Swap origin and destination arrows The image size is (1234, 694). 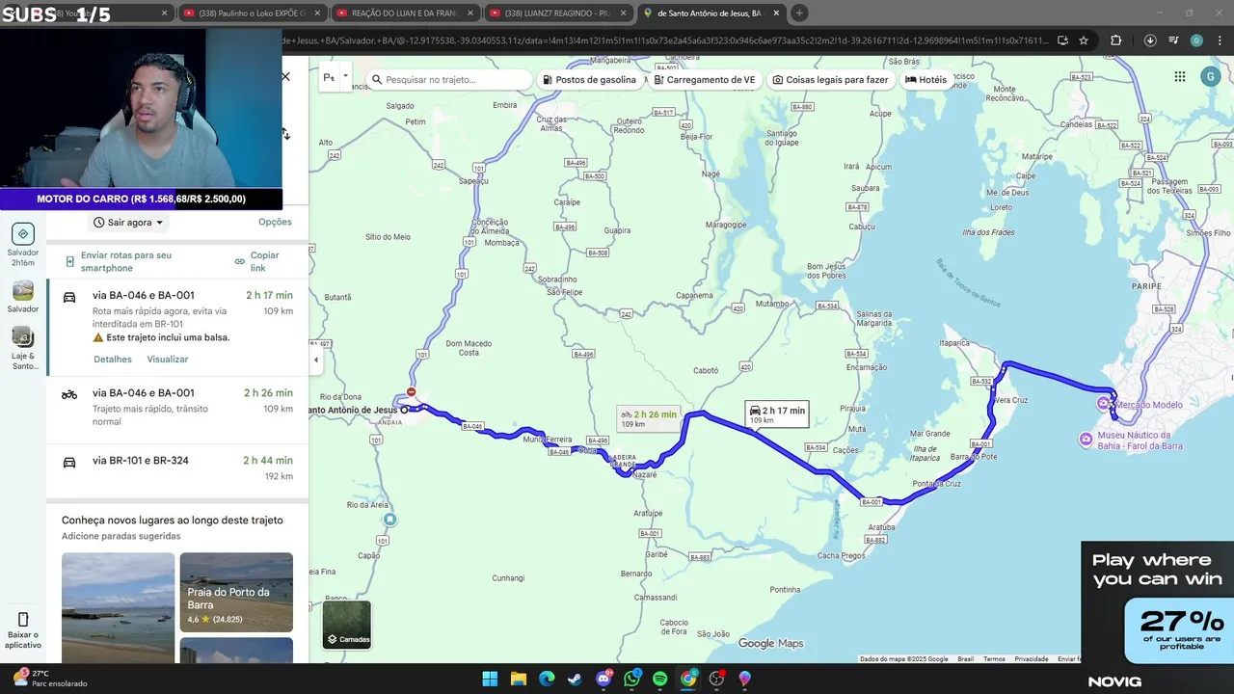pos(285,134)
